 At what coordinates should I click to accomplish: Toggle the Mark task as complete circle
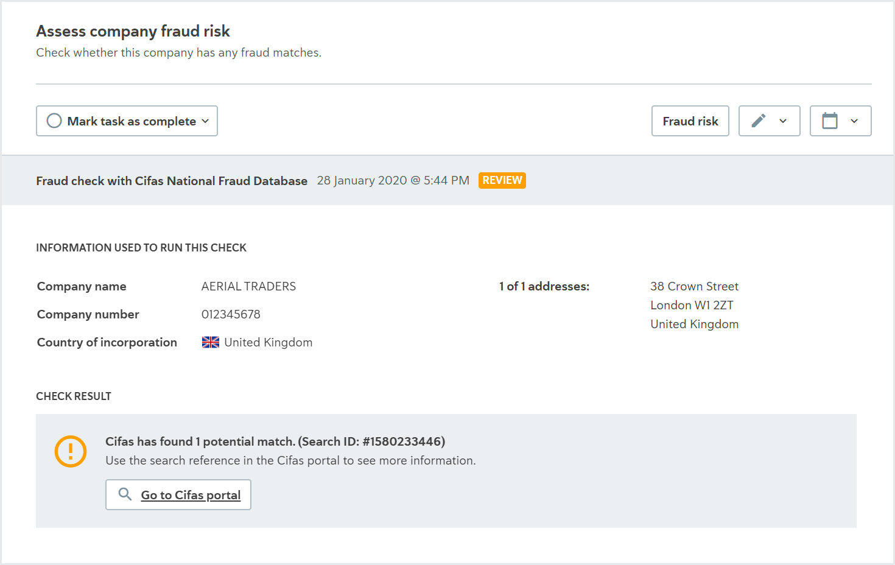click(54, 121)
